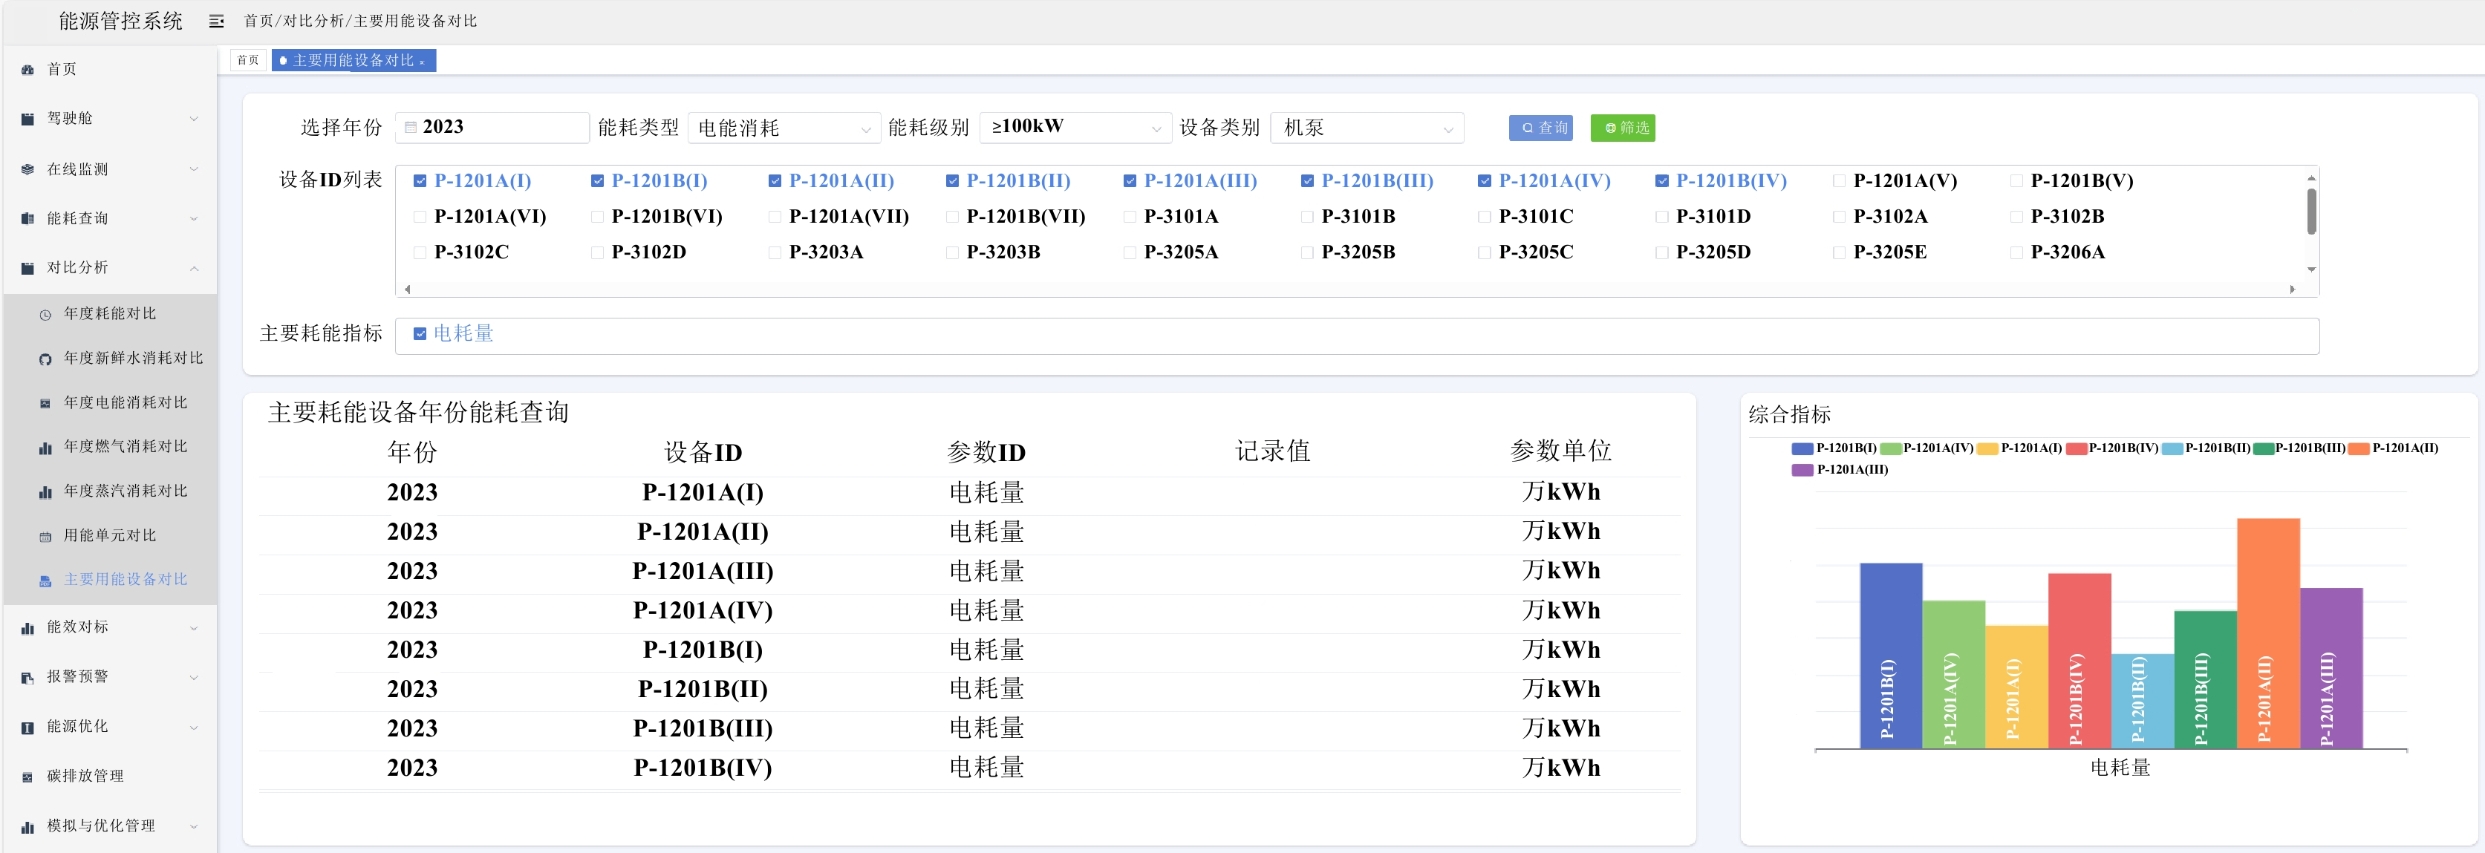The width and height of the screenshot is (2485, 853).
Task: Uncheck the P-1201A(I) device checkbox
Action: click(420, 181)
